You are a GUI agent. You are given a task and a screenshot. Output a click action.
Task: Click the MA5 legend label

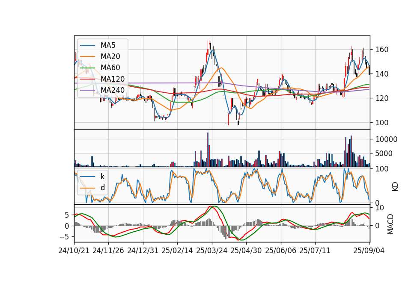coord(108,45)
